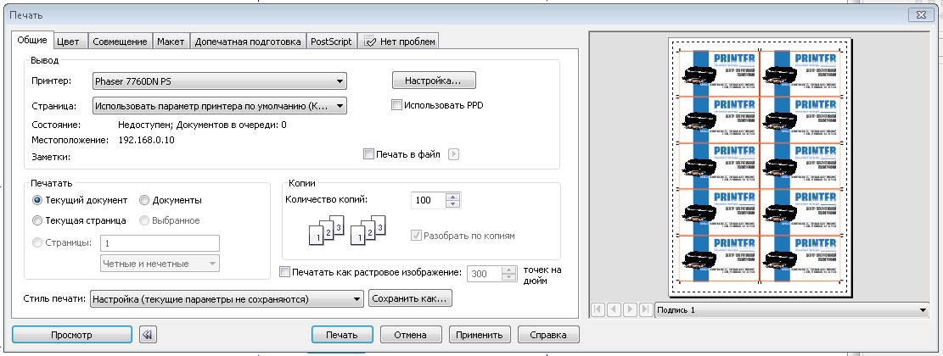This screenshot has height=356, width=943.
Task: Decrease bitmap dpi value
Action: click(x=509, y=277)
